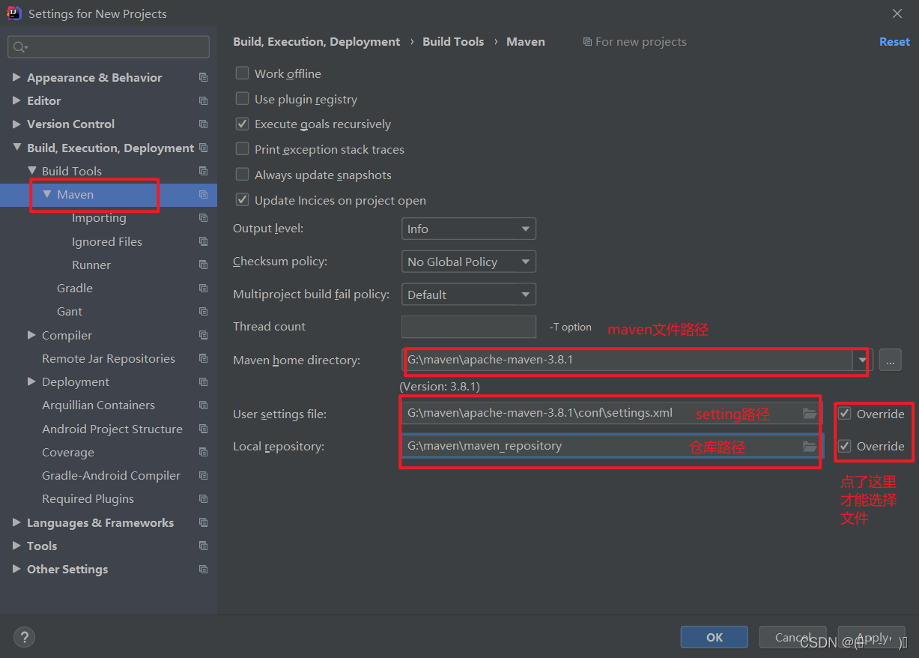Click project-level icon next to Appearance & Behavior
The width and height of the screenshot is (919, 658).
[x=203, y=77]
